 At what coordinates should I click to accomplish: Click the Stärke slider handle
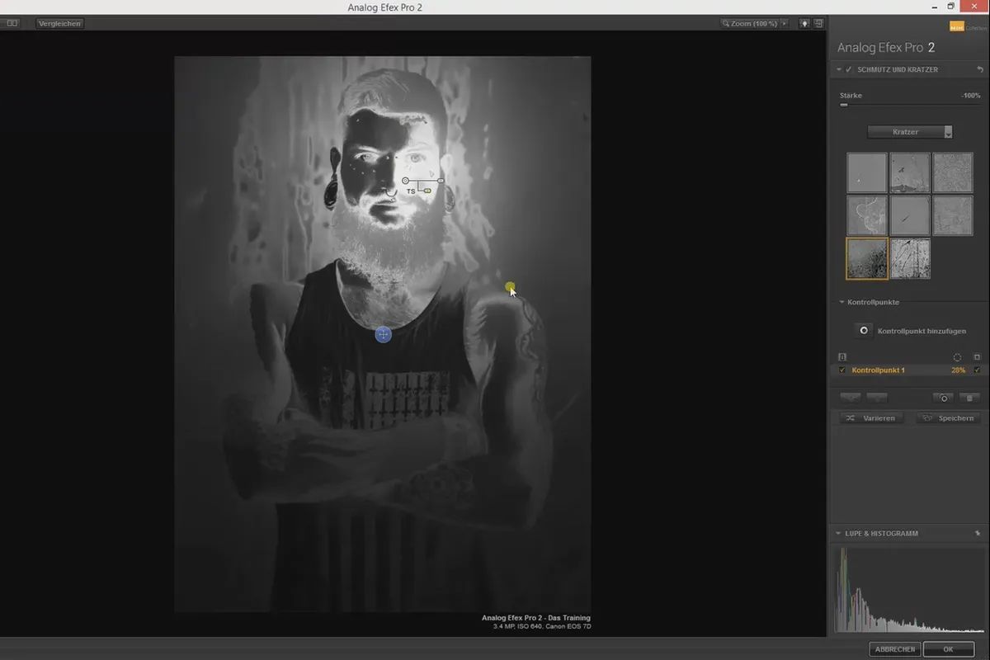[844, 105]
